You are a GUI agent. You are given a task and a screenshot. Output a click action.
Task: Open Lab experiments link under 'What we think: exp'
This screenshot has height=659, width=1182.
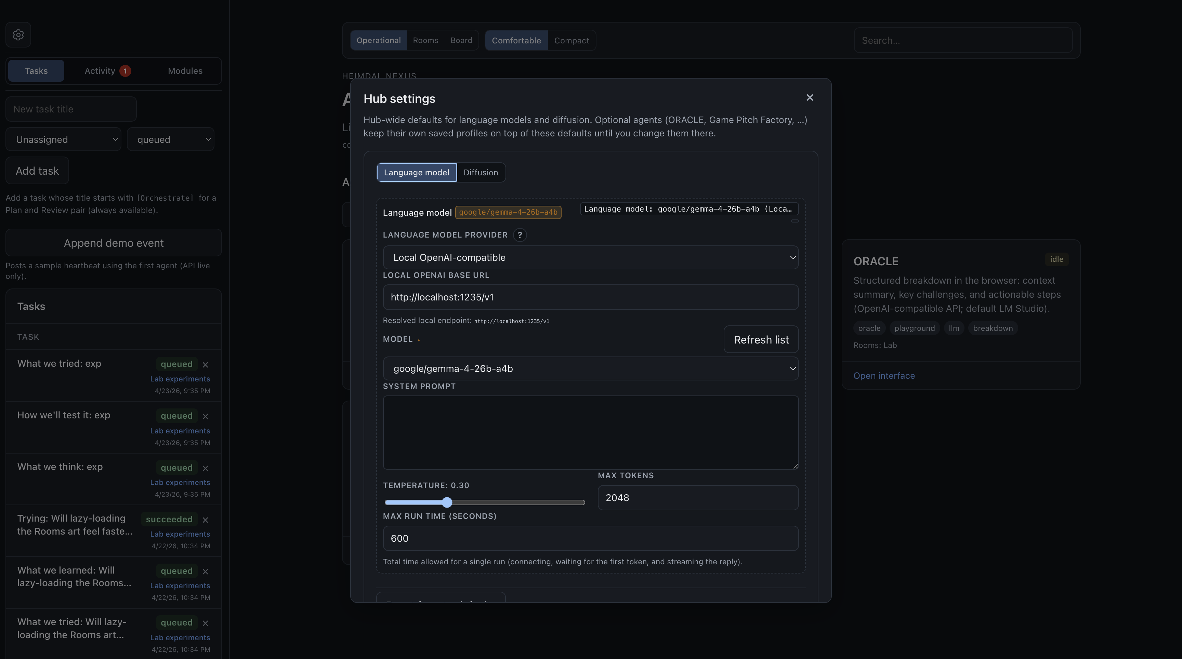[x=180, y=482]
